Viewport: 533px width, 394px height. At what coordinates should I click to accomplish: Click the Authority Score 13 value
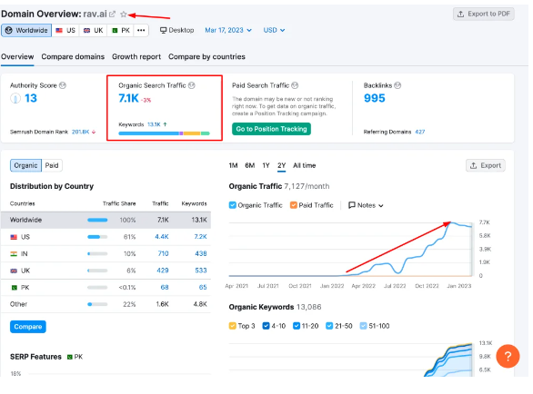(x=31, y=98)
